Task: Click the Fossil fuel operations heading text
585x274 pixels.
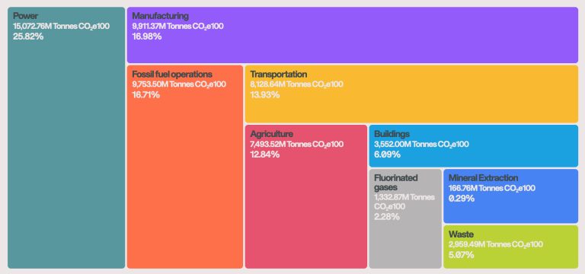Action: click(172, 74)
